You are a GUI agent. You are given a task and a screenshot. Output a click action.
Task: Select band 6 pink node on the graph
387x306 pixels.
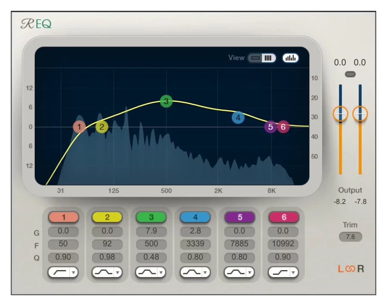coord(283,127)
